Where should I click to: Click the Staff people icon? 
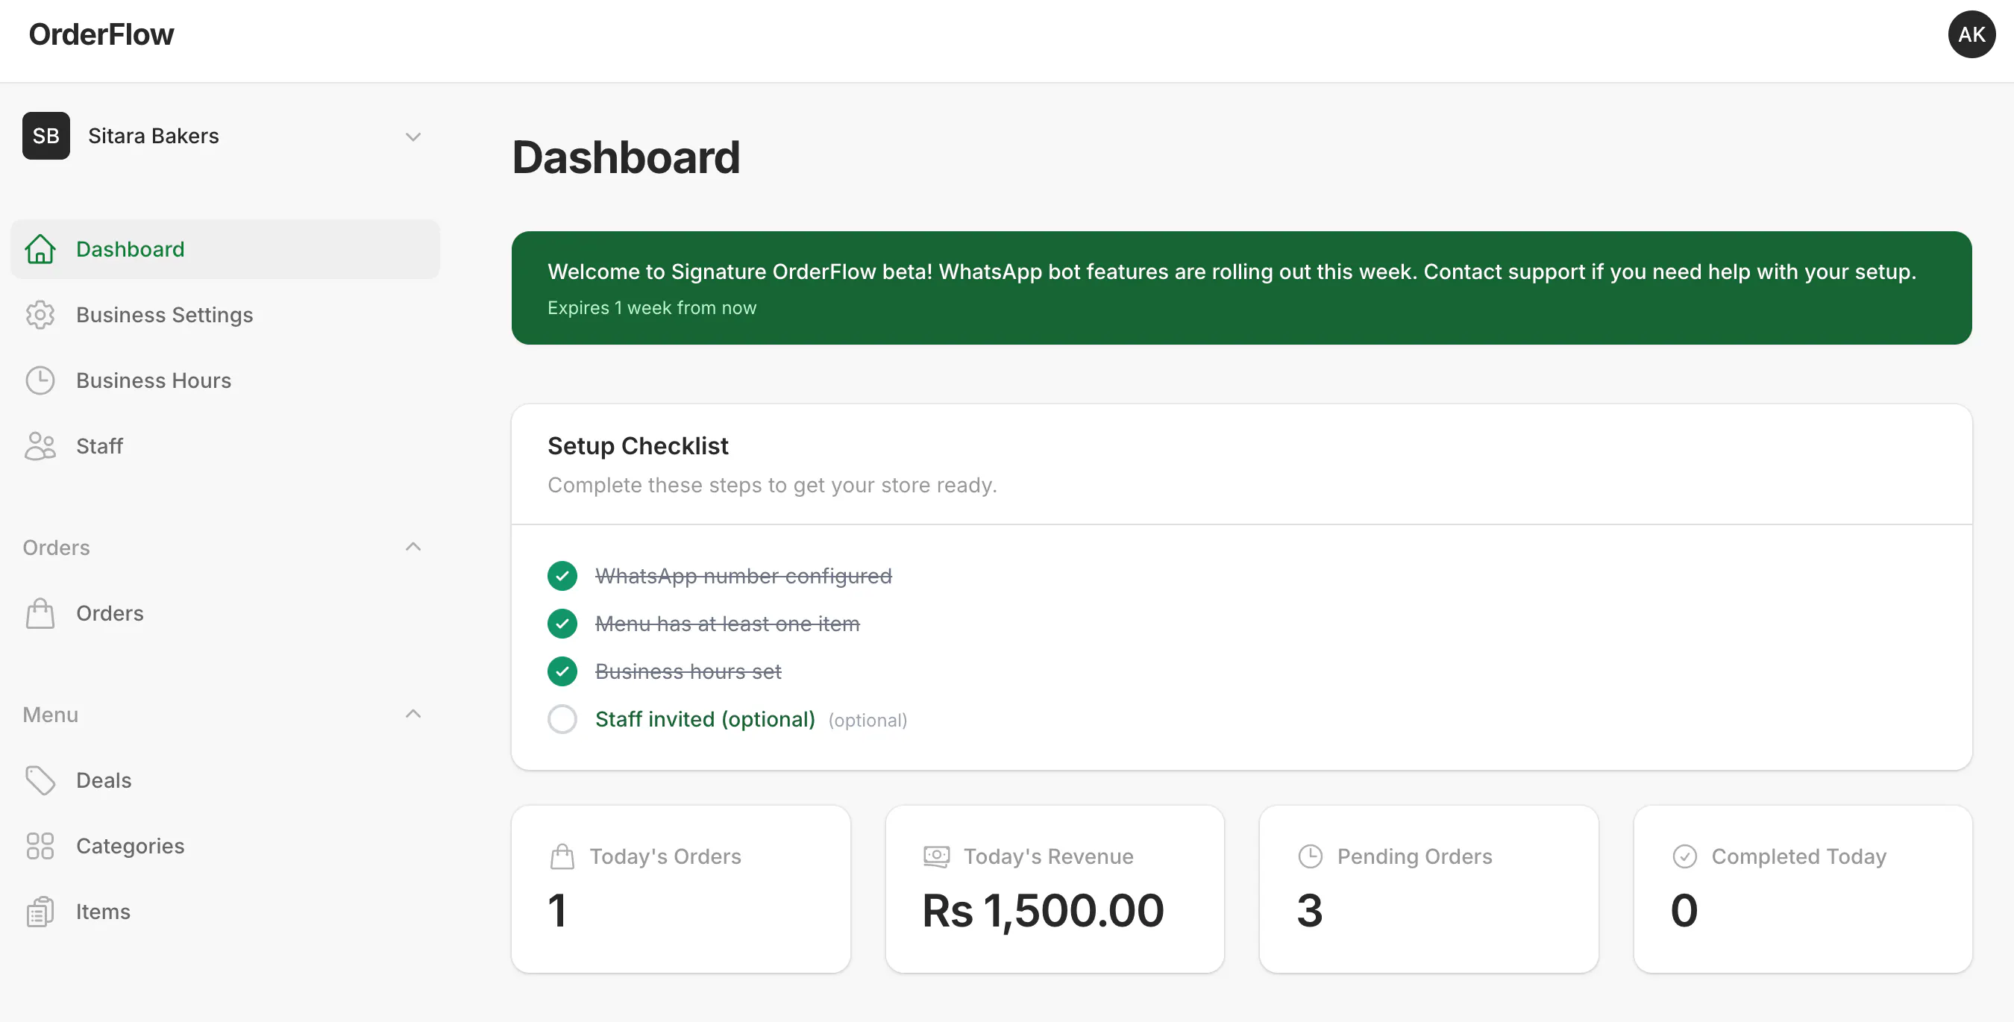click(x=40, y=447)
